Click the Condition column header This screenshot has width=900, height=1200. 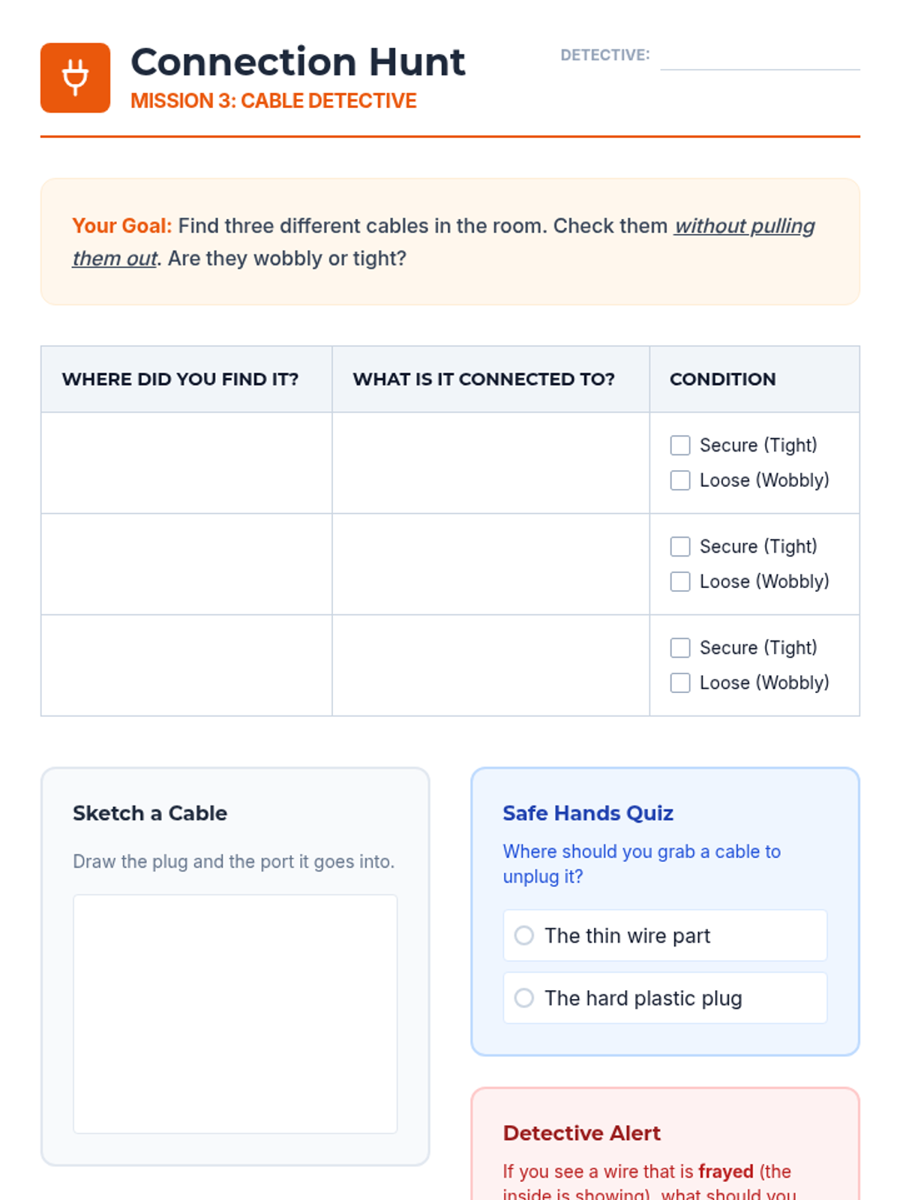pos(722,379)
